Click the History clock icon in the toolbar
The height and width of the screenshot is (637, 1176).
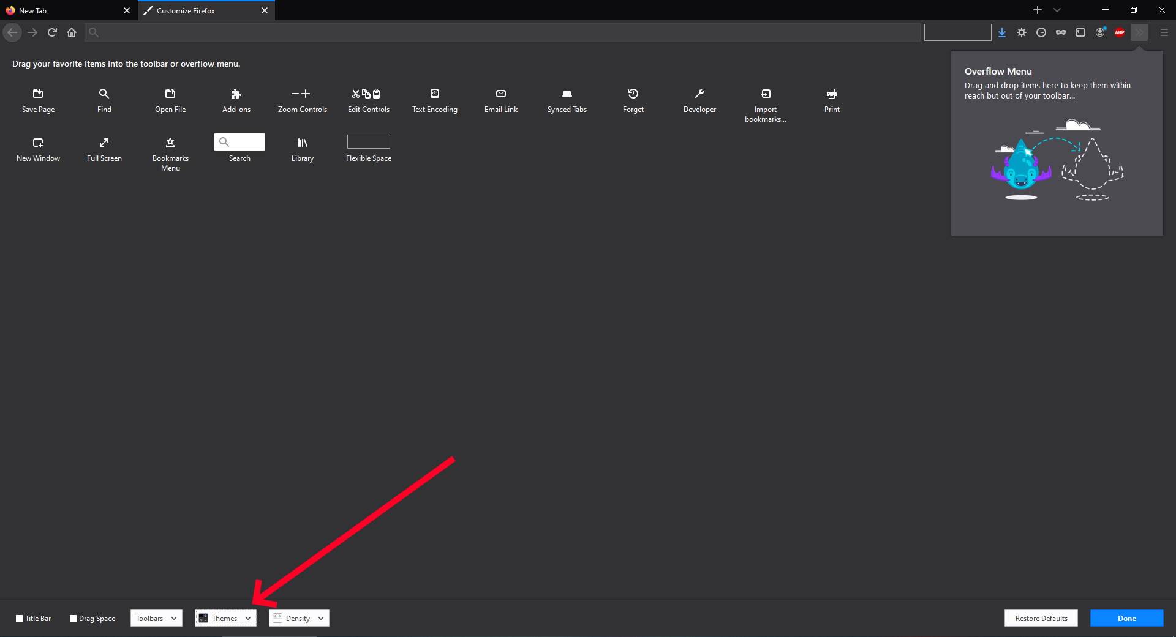[x=1041, y=32]
